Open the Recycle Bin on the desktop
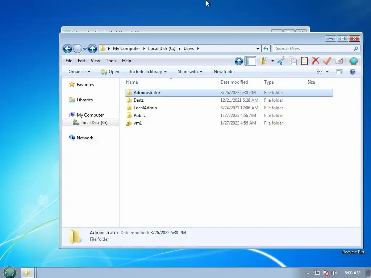This screenshot has width=371, height=278. click(x=353, y=252)
